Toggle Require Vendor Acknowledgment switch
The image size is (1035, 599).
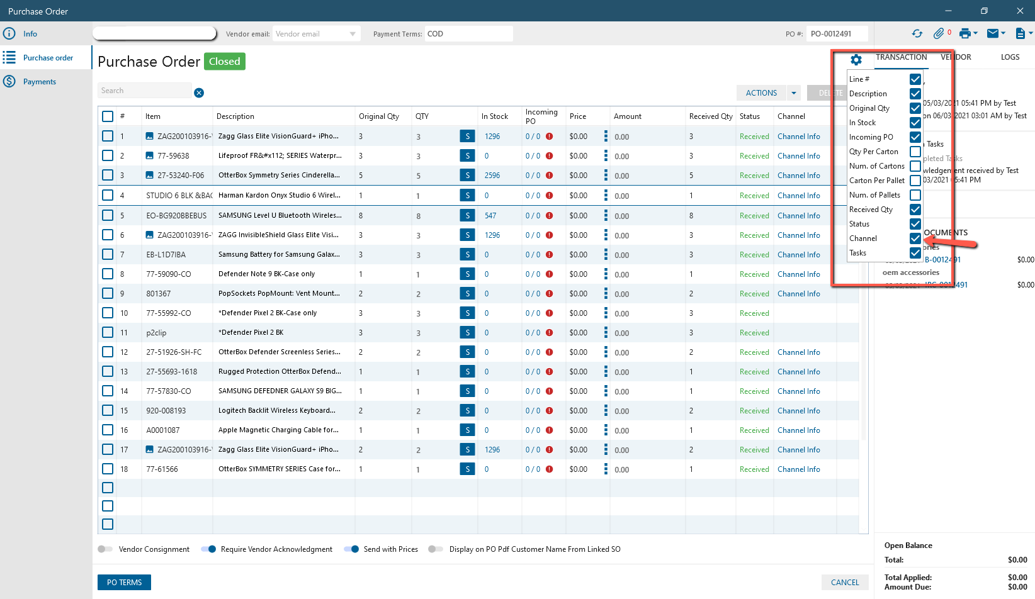click(x=209, y=549)
